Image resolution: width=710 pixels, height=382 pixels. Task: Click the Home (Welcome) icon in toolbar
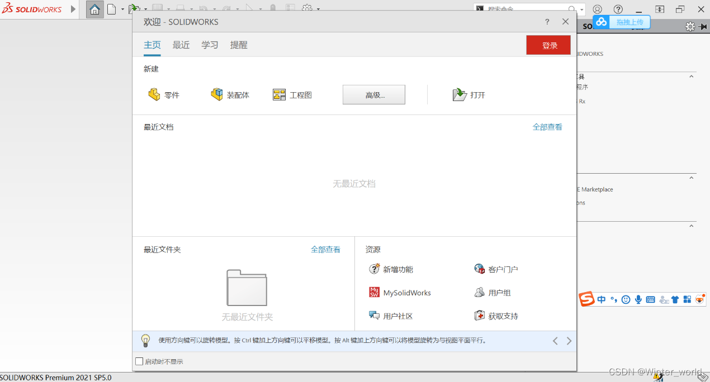click(95, 9)
